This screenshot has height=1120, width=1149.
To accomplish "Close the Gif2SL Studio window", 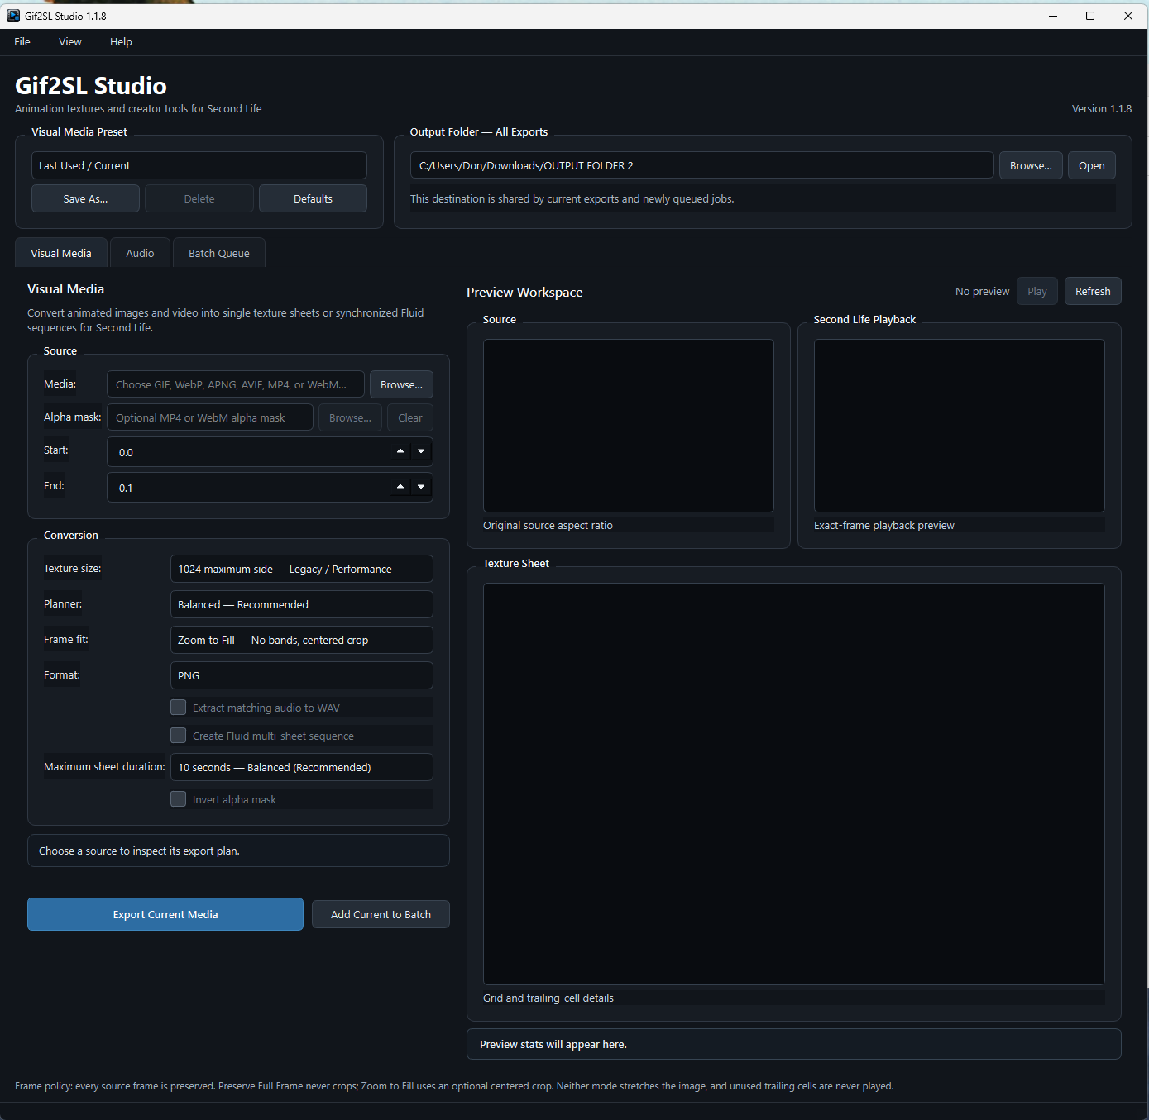I will [x=1128, y=16].
